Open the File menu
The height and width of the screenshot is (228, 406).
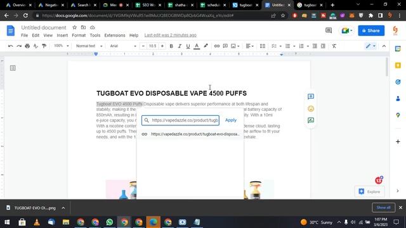pos(24,35)
